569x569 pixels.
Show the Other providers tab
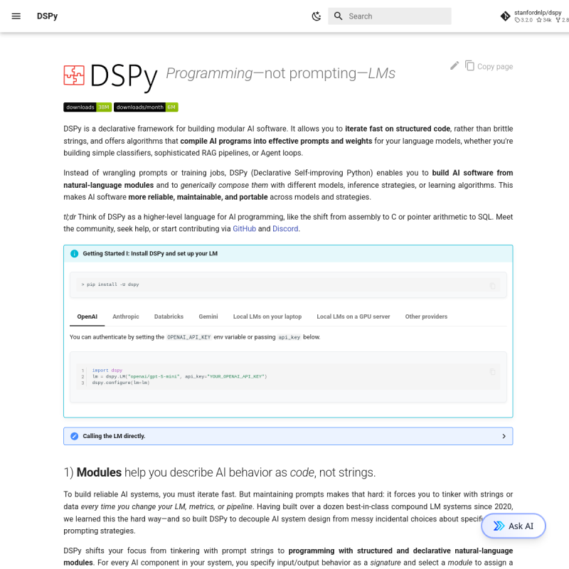point(426,317)
